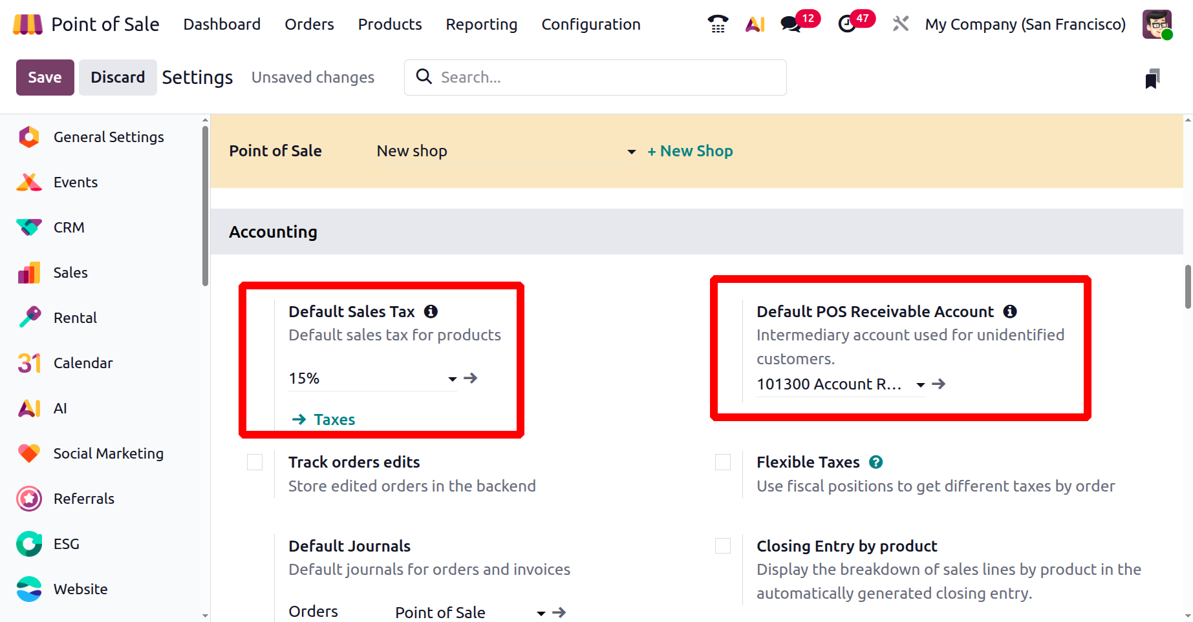The width and height of the screenshot is (1193, 622).
Task: Open the chat messages icon
Action: (x=790, y=25)
